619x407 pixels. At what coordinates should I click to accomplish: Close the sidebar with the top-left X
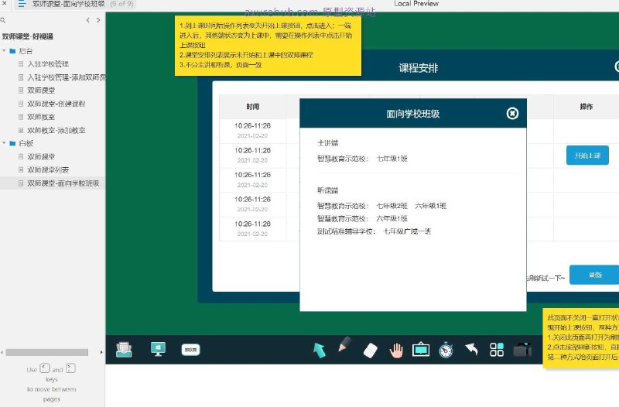[x=4, y=3]
